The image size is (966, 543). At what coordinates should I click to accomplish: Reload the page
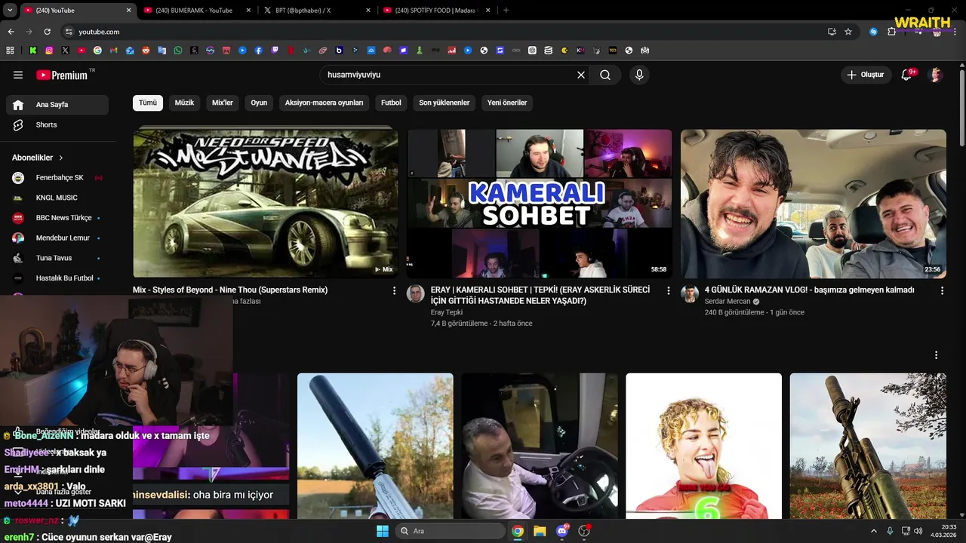(x=47, y=32)
